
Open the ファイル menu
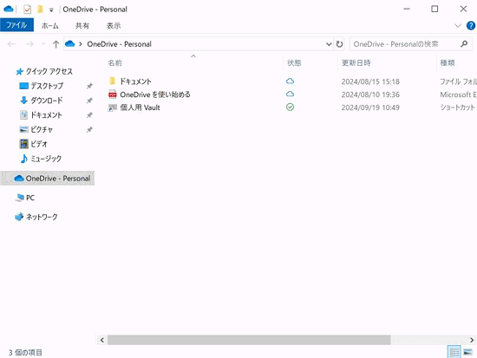pyautogui.click(x=16, y=25)
